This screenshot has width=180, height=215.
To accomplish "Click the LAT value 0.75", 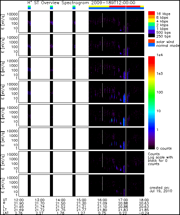I will 102,213.
